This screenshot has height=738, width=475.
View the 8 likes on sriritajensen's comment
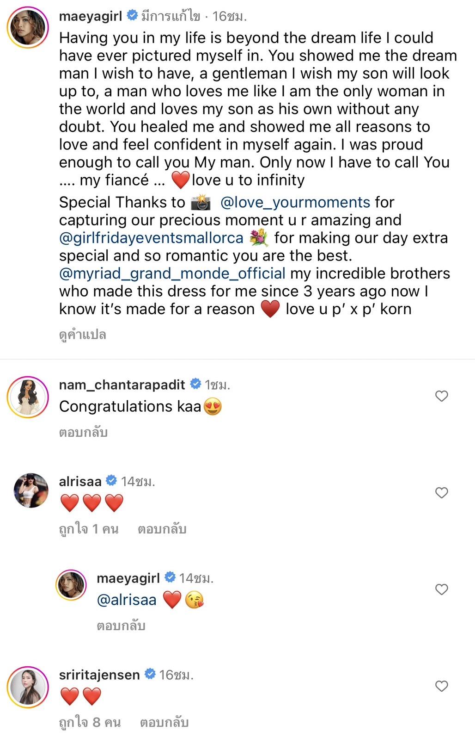pyautogui.click(x=90, y=722)
